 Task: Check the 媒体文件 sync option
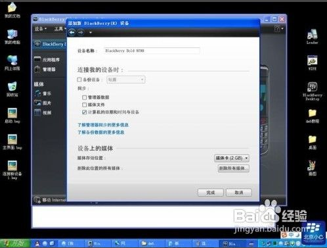pyautogui.click(x=84, y=105)
